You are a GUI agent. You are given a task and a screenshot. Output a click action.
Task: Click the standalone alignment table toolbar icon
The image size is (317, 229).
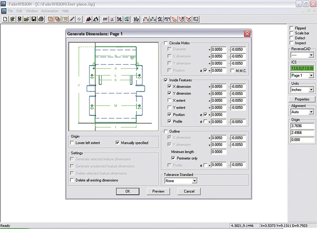click(136, 19)
